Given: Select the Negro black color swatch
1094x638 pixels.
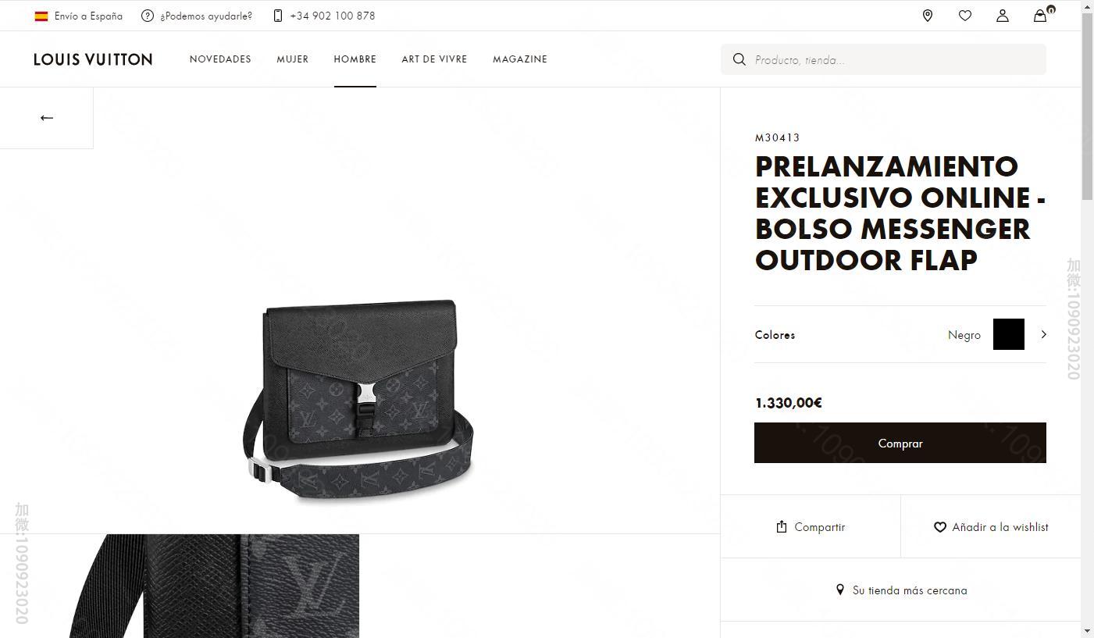Looking at the screenshot, I should pos(1008,334).
